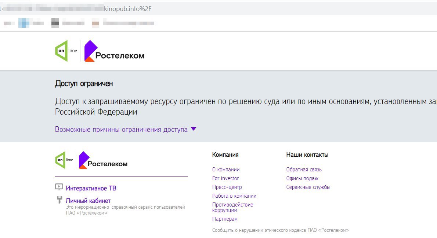This screenshot has width=437, height=238.
Task: Open the For investor link
Action: coord(225,178)
